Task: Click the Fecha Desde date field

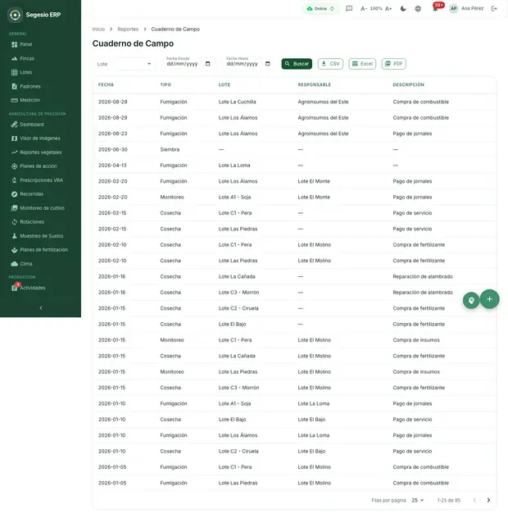Action: click(188, 63)
